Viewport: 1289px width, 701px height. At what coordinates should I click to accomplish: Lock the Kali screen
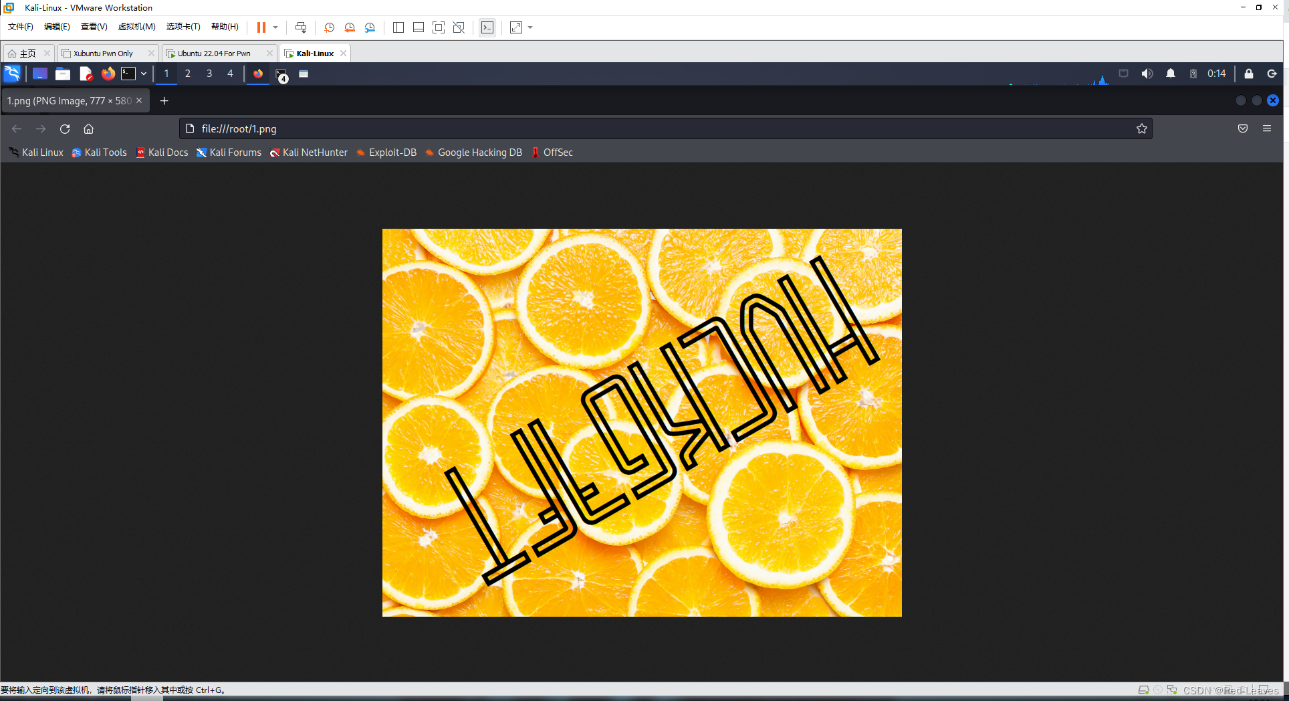[x=1248, y=74]
